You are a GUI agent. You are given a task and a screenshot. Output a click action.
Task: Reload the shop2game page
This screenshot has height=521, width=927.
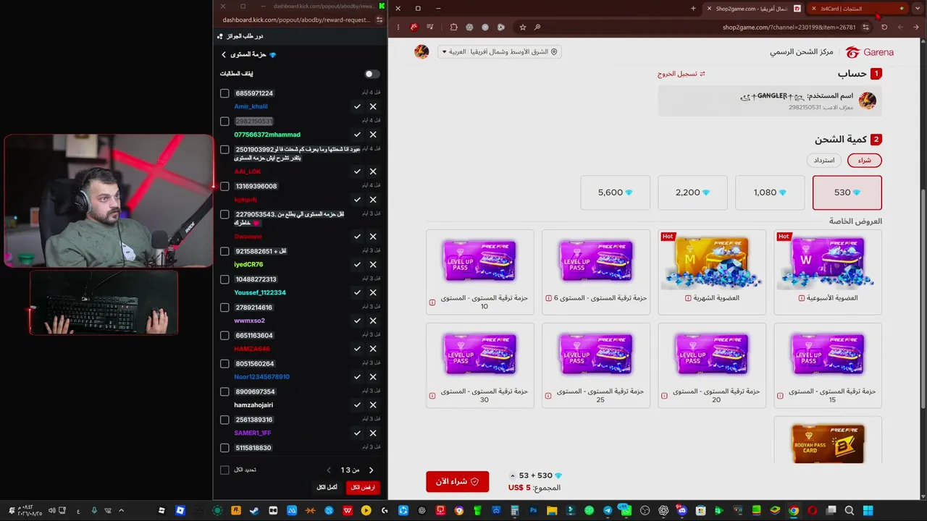click(x=884, y=27)
